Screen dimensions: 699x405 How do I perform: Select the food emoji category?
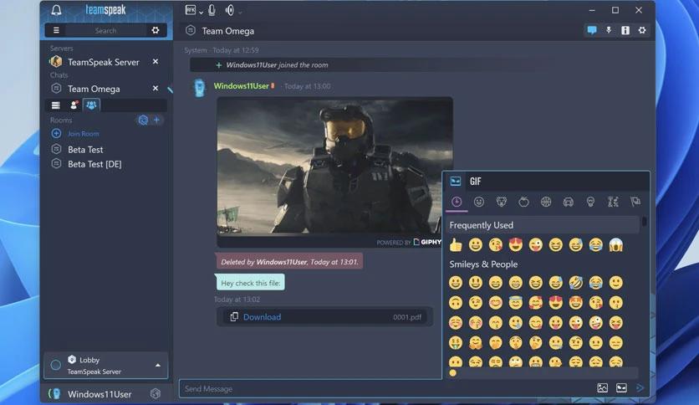(523, 202)
